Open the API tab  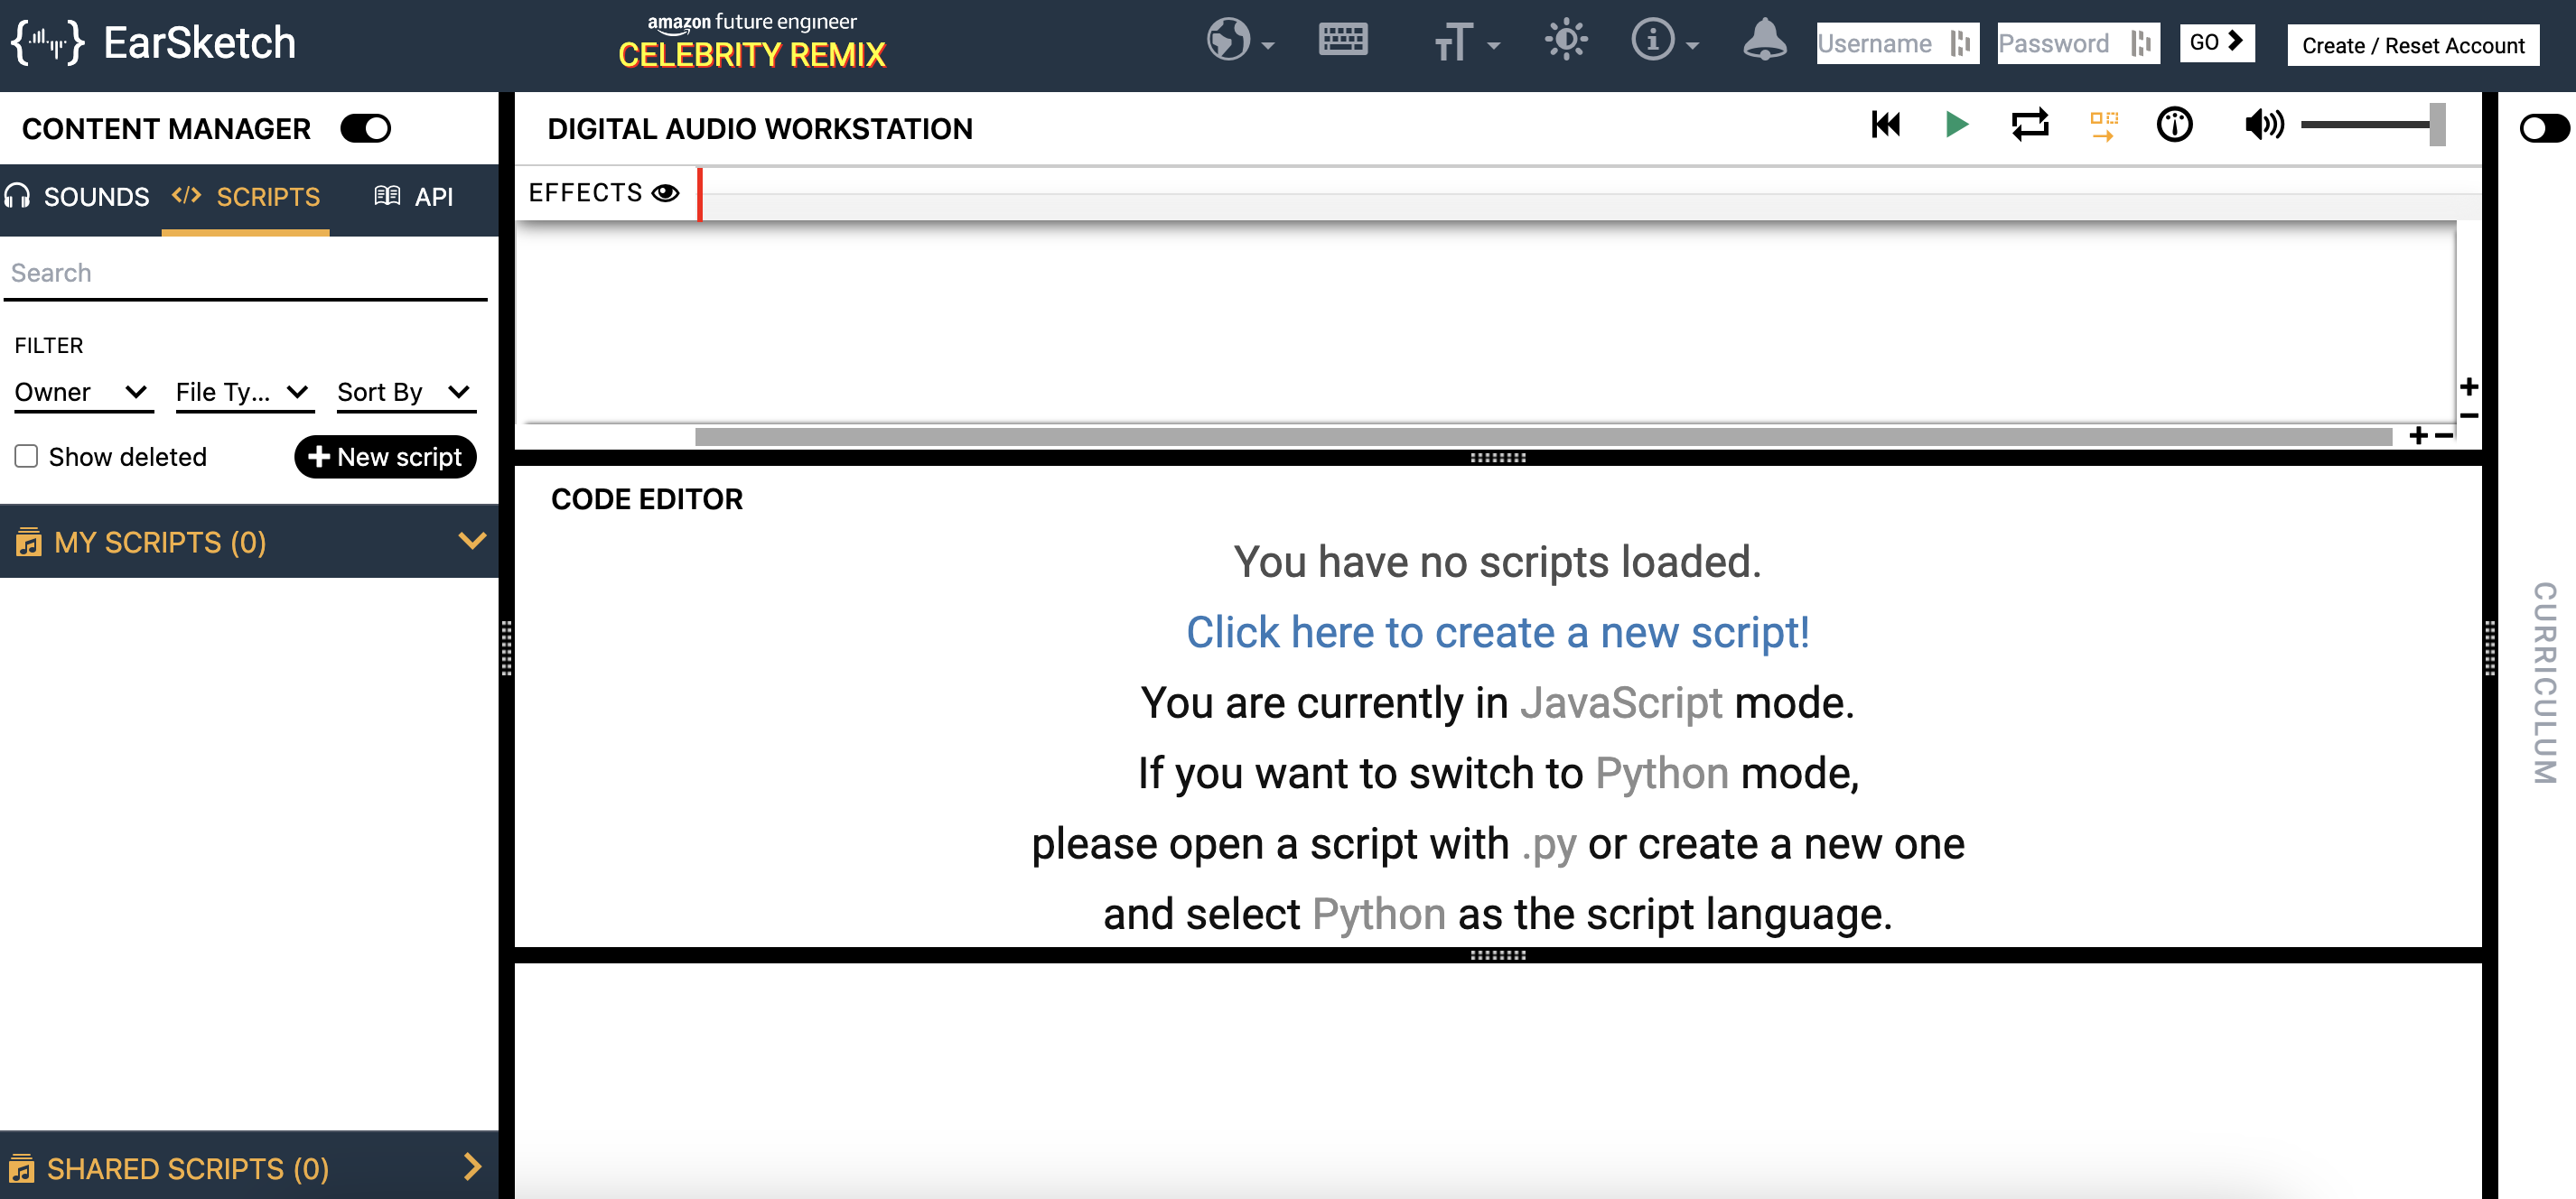pyautogui.click(x=414, y=197)
